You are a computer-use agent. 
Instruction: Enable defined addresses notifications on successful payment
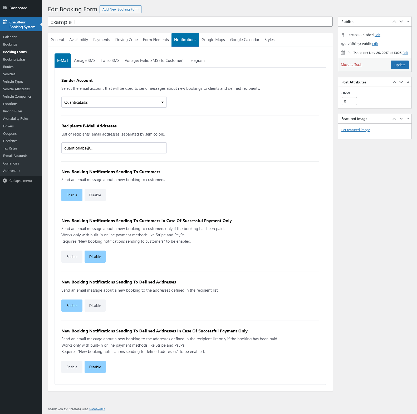pyautogui.click(x=72, y=367)
